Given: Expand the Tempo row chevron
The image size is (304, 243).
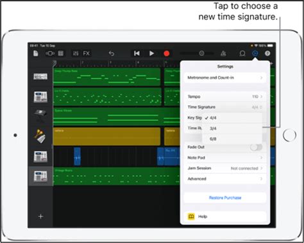Looking at the screenshot, I should click(x=262, y=97).
